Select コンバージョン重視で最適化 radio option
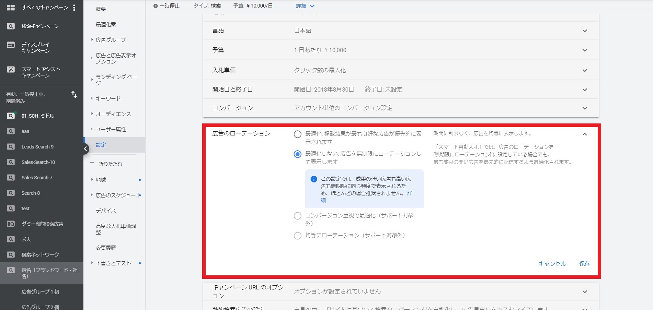The height and width of the screenshot is (310, 653). pyautogui.click(x=298, y=216)
